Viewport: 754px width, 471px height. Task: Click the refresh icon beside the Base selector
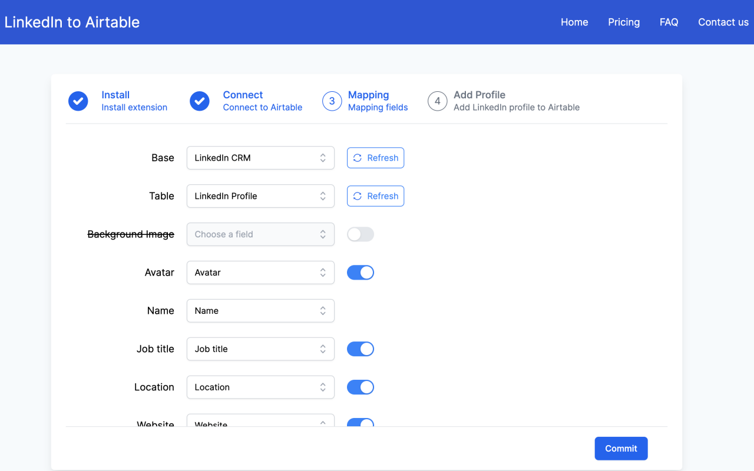coord(358,158)
